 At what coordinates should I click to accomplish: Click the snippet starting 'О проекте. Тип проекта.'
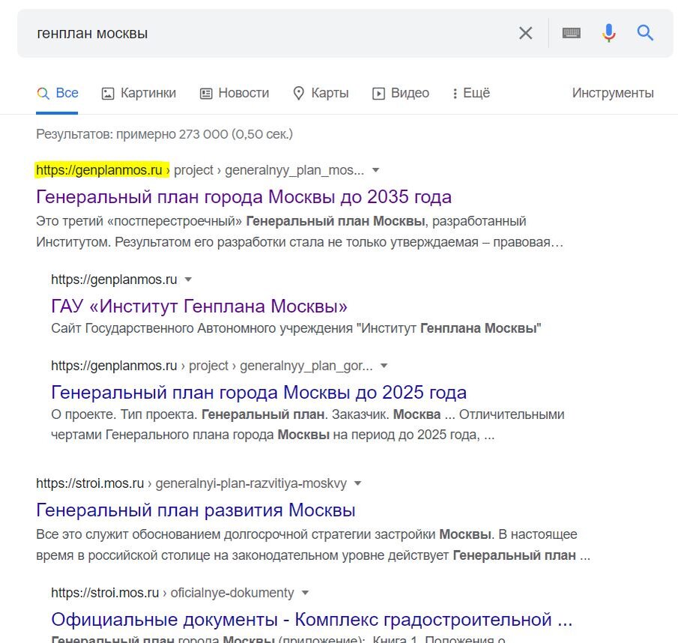[x=307, y=424]
